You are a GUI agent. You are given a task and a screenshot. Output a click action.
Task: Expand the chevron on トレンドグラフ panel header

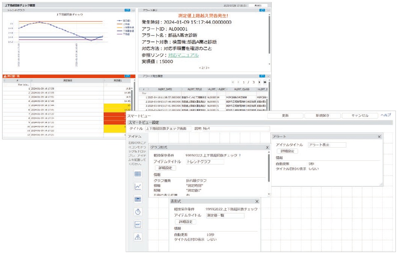[133, 10]
